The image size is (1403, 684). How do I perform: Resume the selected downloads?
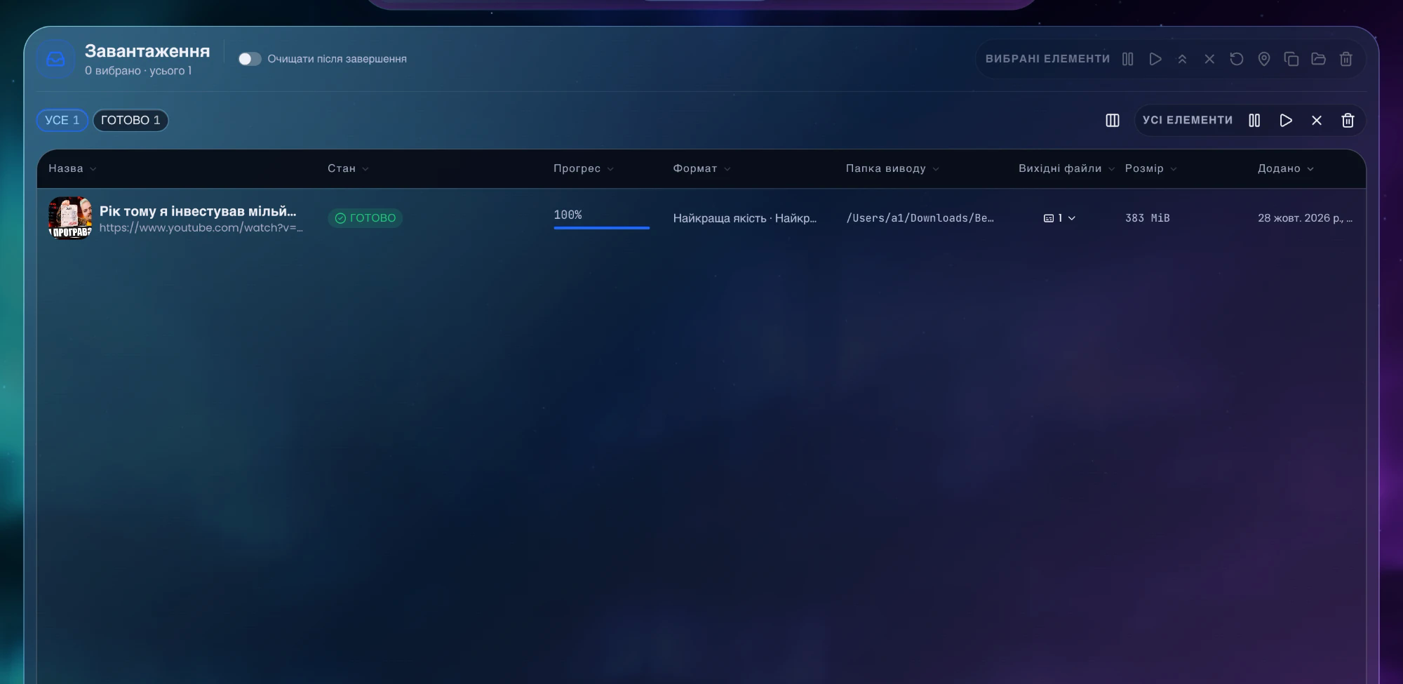(x=1155, y=59)
